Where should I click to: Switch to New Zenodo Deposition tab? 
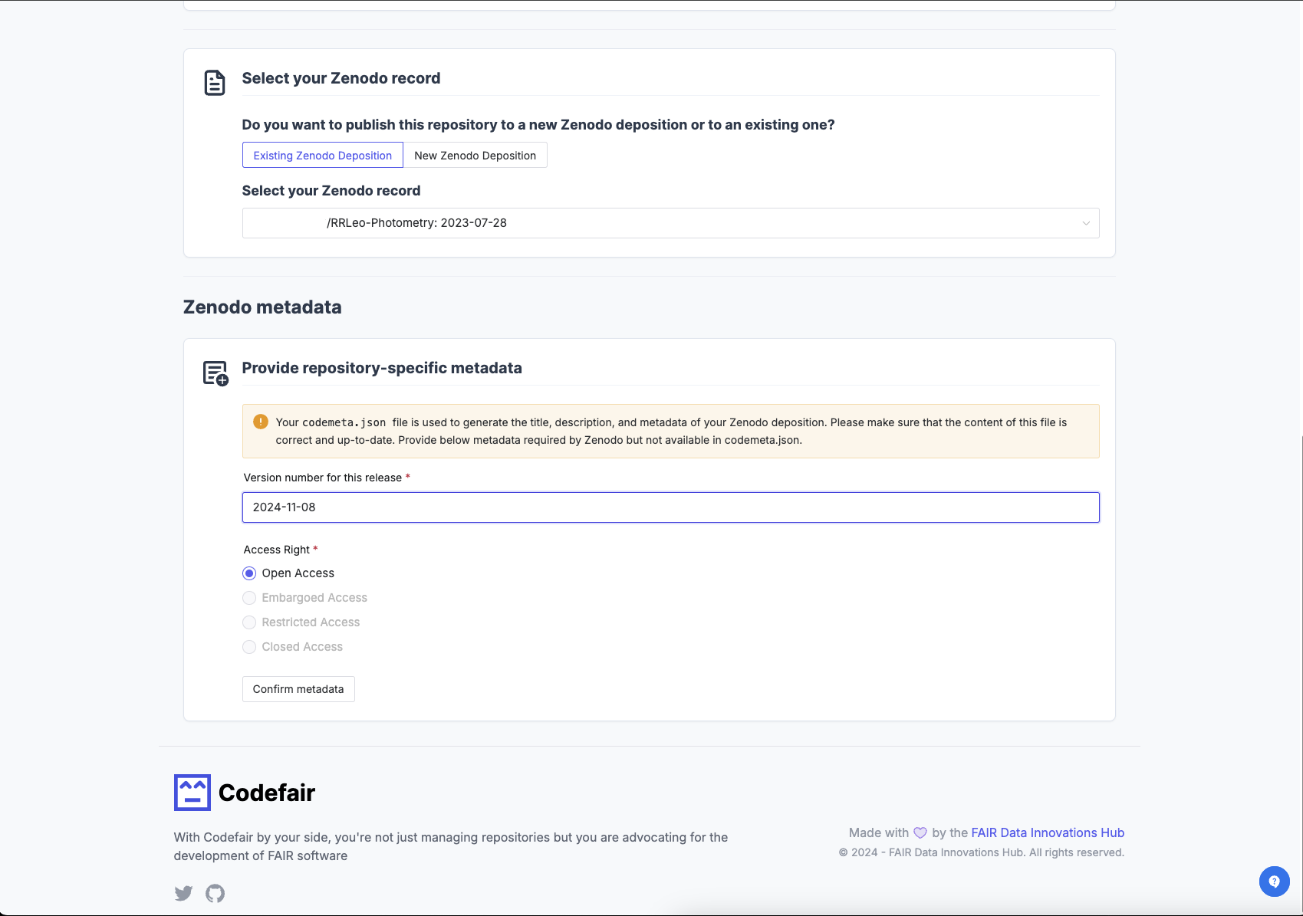coord(475,156)
